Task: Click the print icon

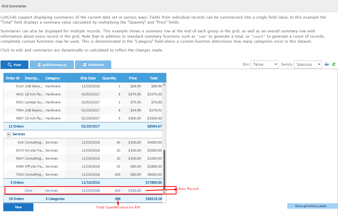Action: click(x=327, y=64)
